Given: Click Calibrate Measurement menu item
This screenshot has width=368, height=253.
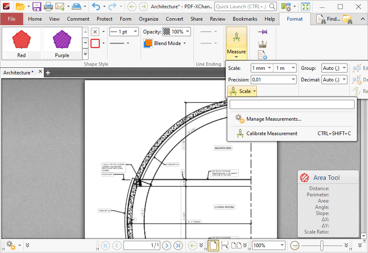Looking at the screenshot, I should pos(272,134).
